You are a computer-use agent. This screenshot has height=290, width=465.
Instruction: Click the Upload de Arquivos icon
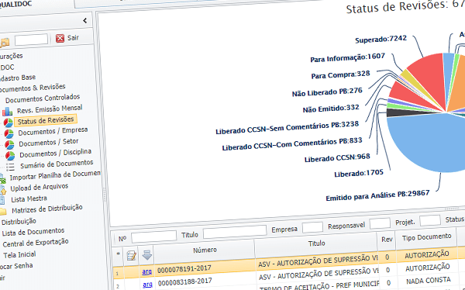coord(3,190)
